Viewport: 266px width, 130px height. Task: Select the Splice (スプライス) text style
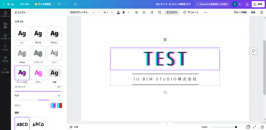(38, 53)
